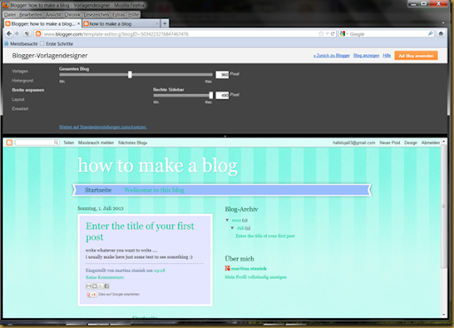The image size is (454, 328).
Task: Click the orange Blogger logo in navbar
Action: click(9, 143)
